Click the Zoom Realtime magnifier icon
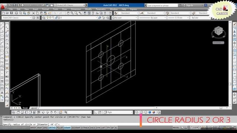 pos(72,13)
